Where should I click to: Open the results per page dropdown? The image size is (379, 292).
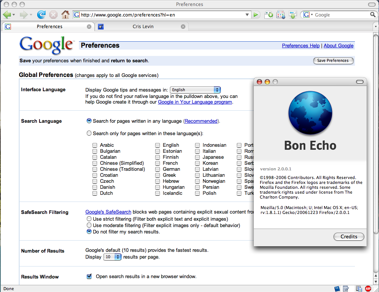click(112, 257)
